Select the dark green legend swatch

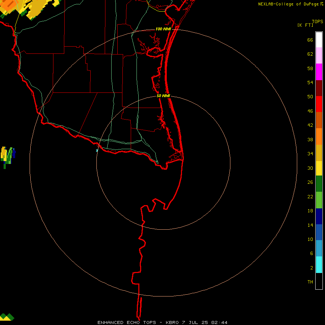click(x=319, y=184)
